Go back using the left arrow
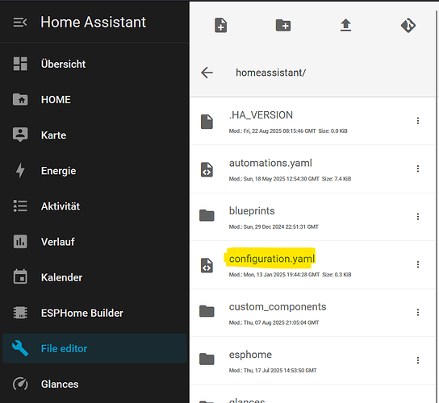Screen dimensions: 439x403 (x=207, y=73)
